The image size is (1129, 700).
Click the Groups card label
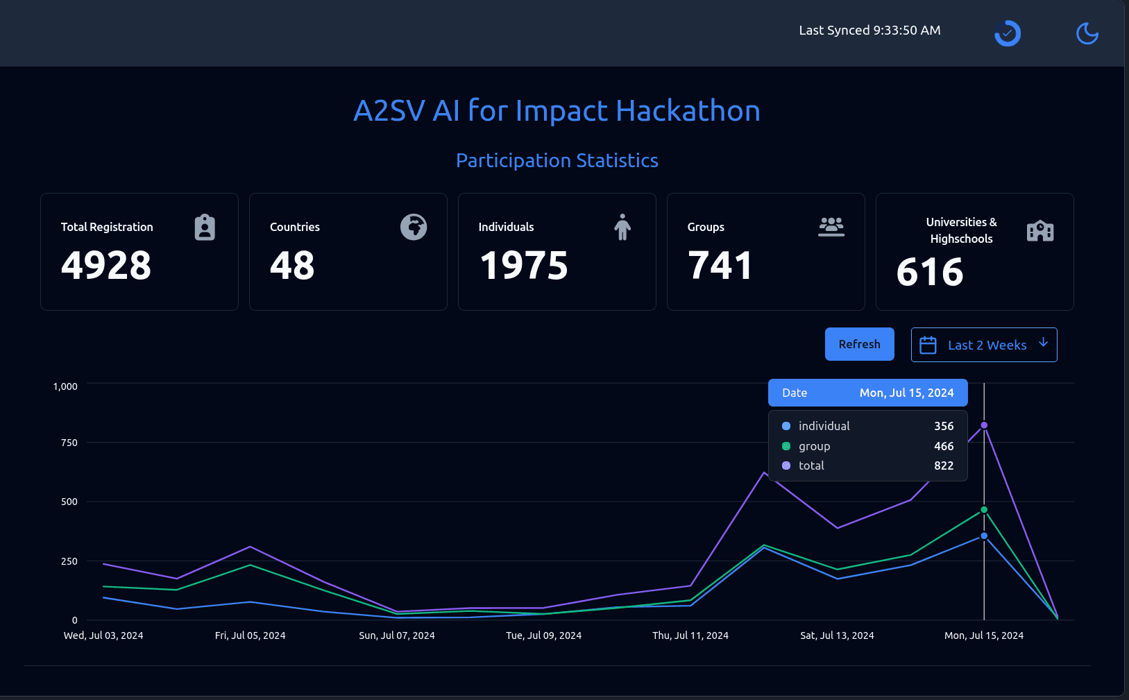[x=706, y=227]
